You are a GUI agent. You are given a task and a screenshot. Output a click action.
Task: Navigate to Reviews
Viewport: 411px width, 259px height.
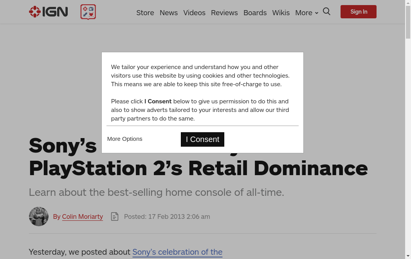pos(224,13)
